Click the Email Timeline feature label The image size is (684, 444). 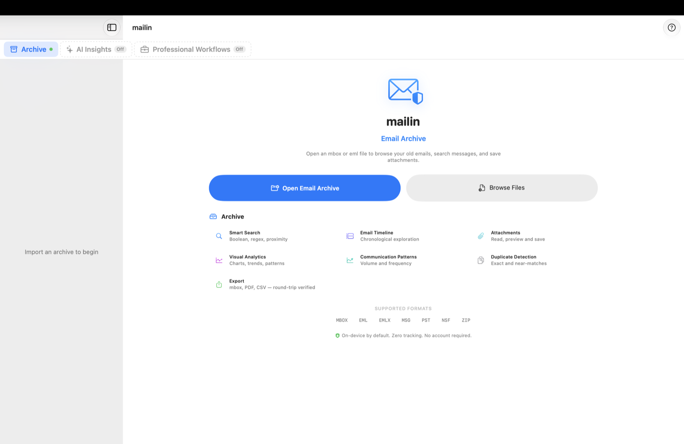click(377, 233)
